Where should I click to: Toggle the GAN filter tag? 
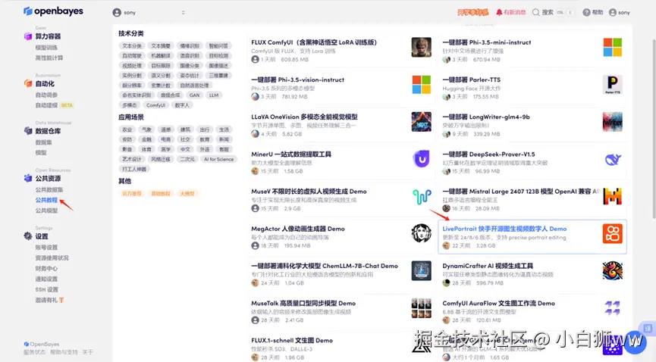pos(195,95)
